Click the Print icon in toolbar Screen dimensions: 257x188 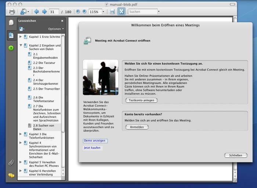pos(12,12)
